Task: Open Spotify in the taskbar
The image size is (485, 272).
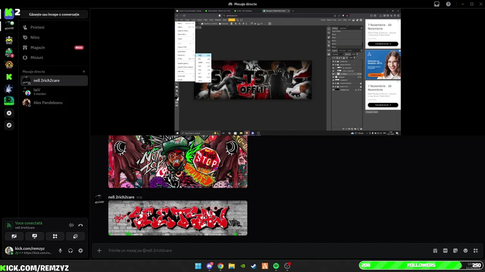Action: [276, 266]
